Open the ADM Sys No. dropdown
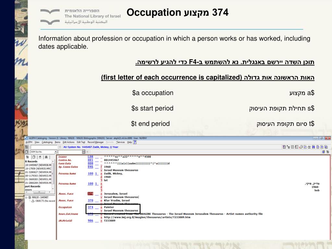 click(56, 152)
